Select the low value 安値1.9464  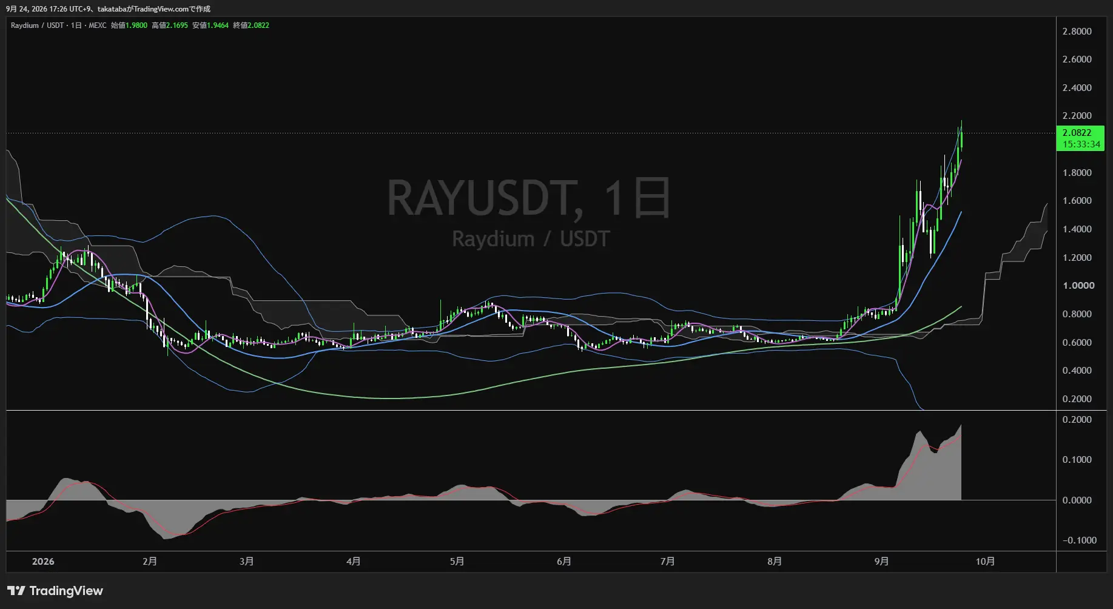coord(210,25)
